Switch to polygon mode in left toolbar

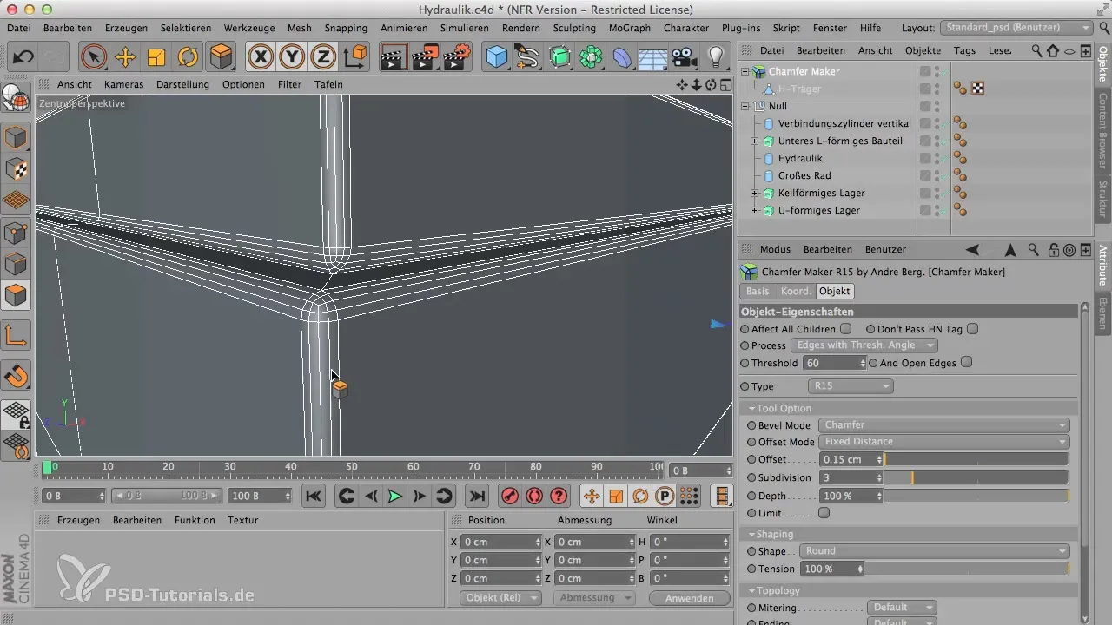(16, 295)
